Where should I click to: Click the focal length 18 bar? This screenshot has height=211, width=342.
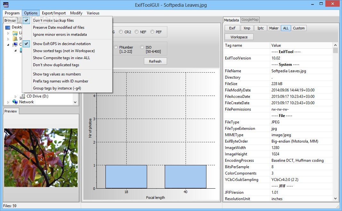coord(126,176)
